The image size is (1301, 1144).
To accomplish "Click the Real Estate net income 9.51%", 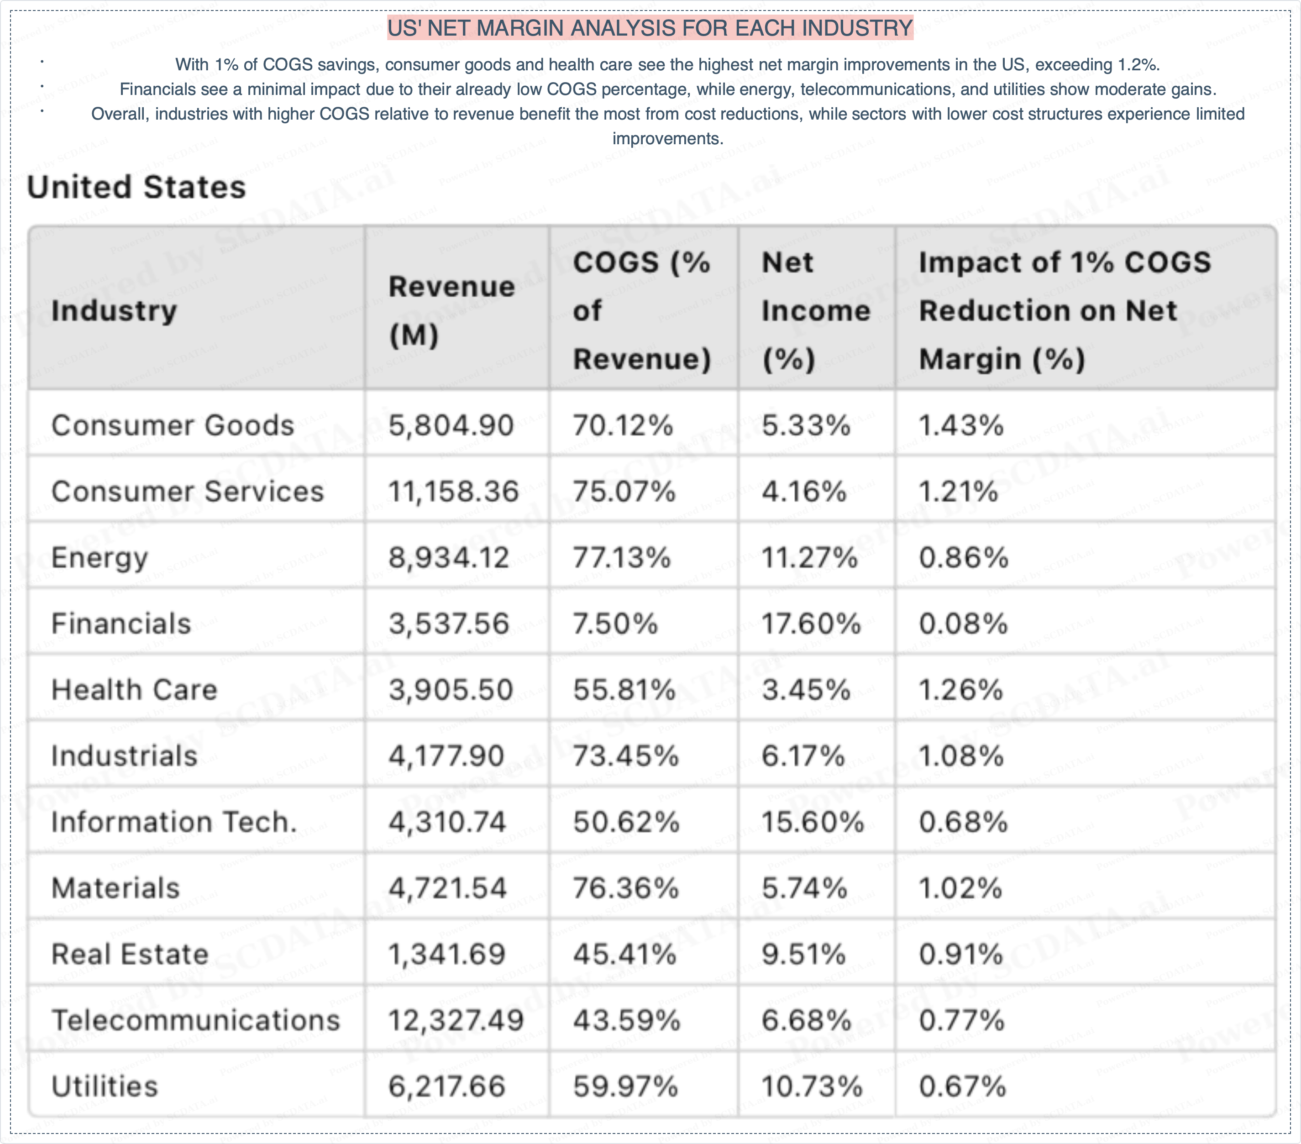I will coord(803,955).
